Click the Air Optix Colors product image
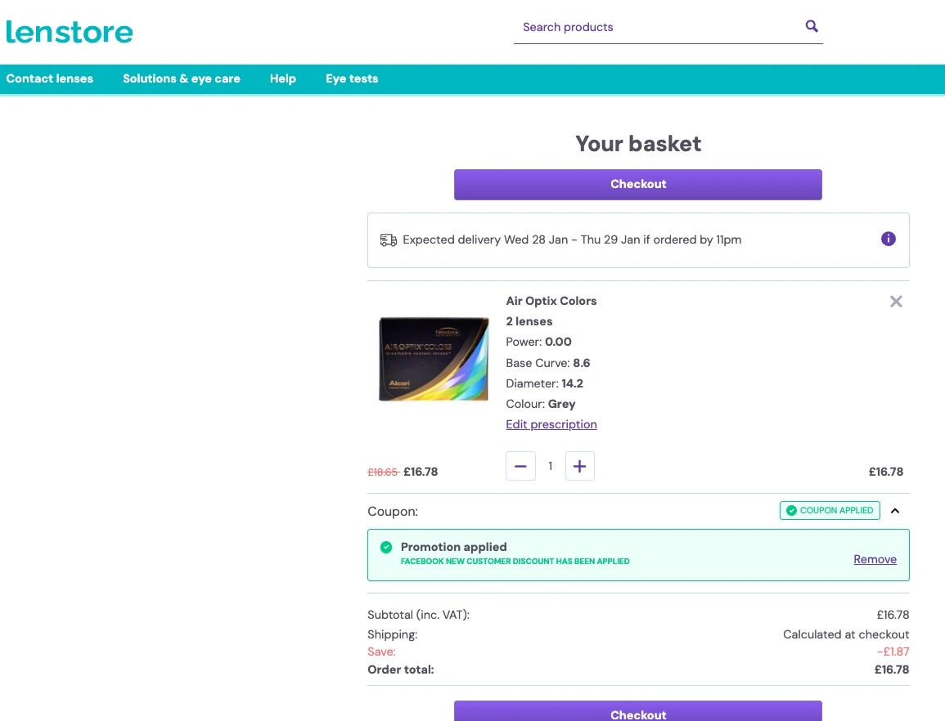This screenshot has height=721, width=945. coord(434,360)
